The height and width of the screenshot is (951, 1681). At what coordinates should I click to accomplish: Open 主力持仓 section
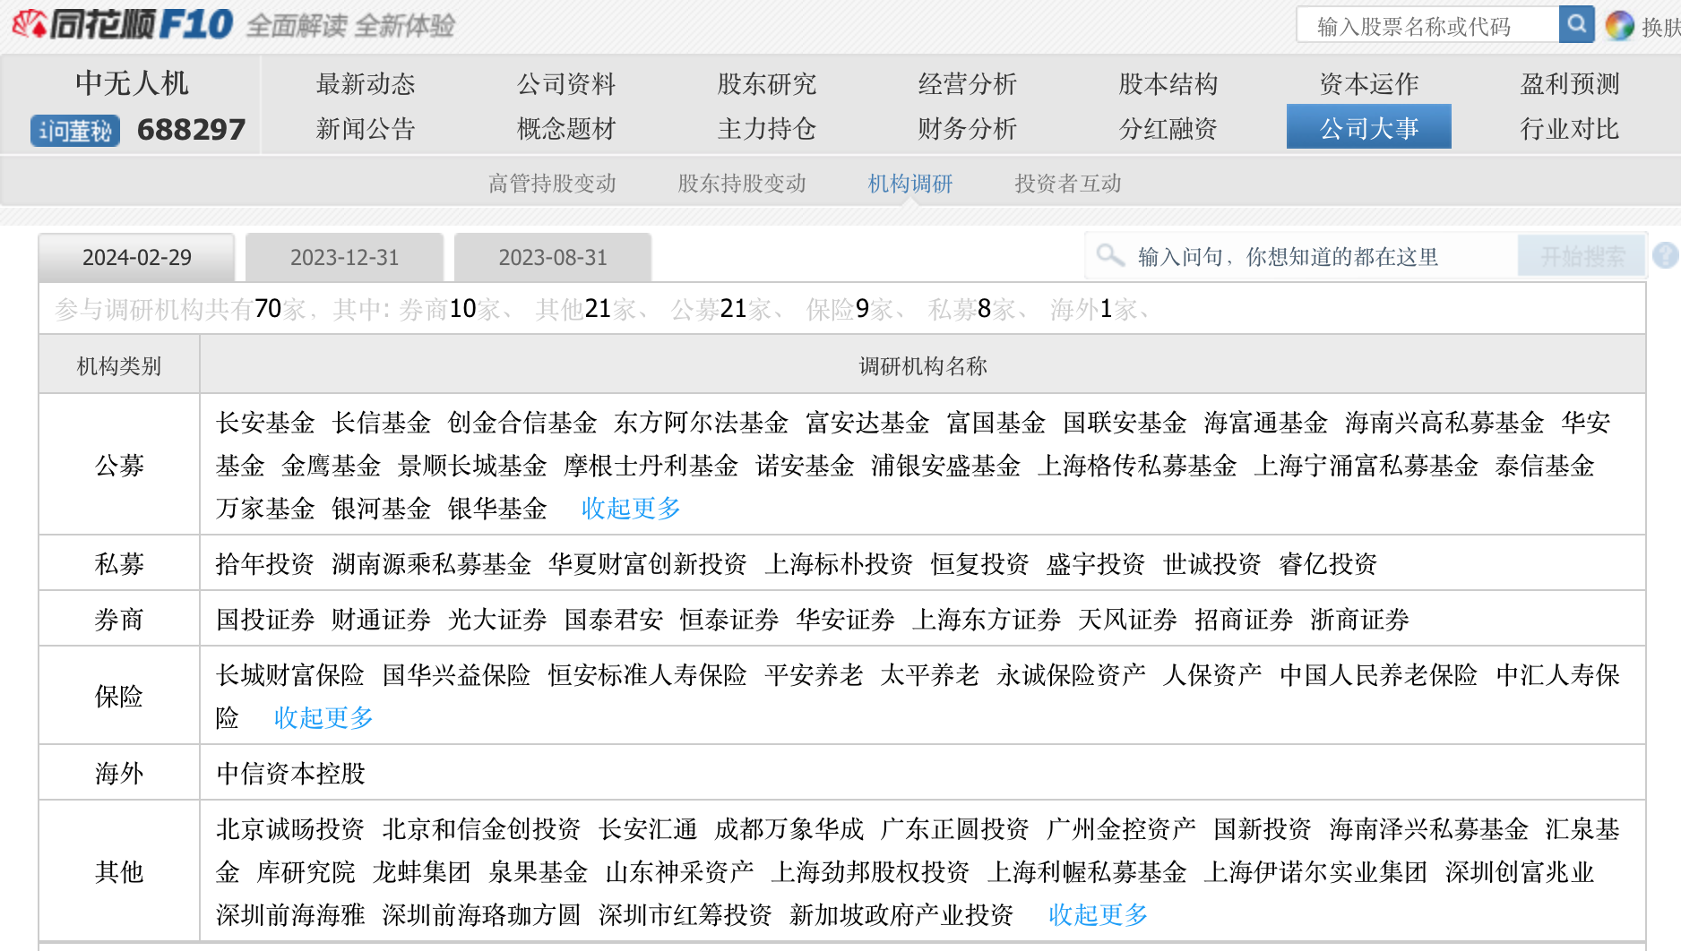point(767,129)
